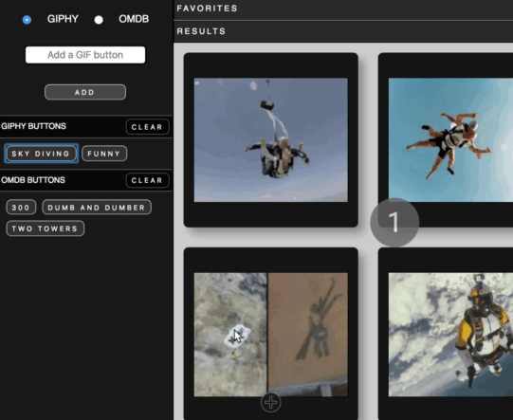Viewport: 513px width, 420px height.
Task: Click the ADD button
Action: click(x=85, y=92)
